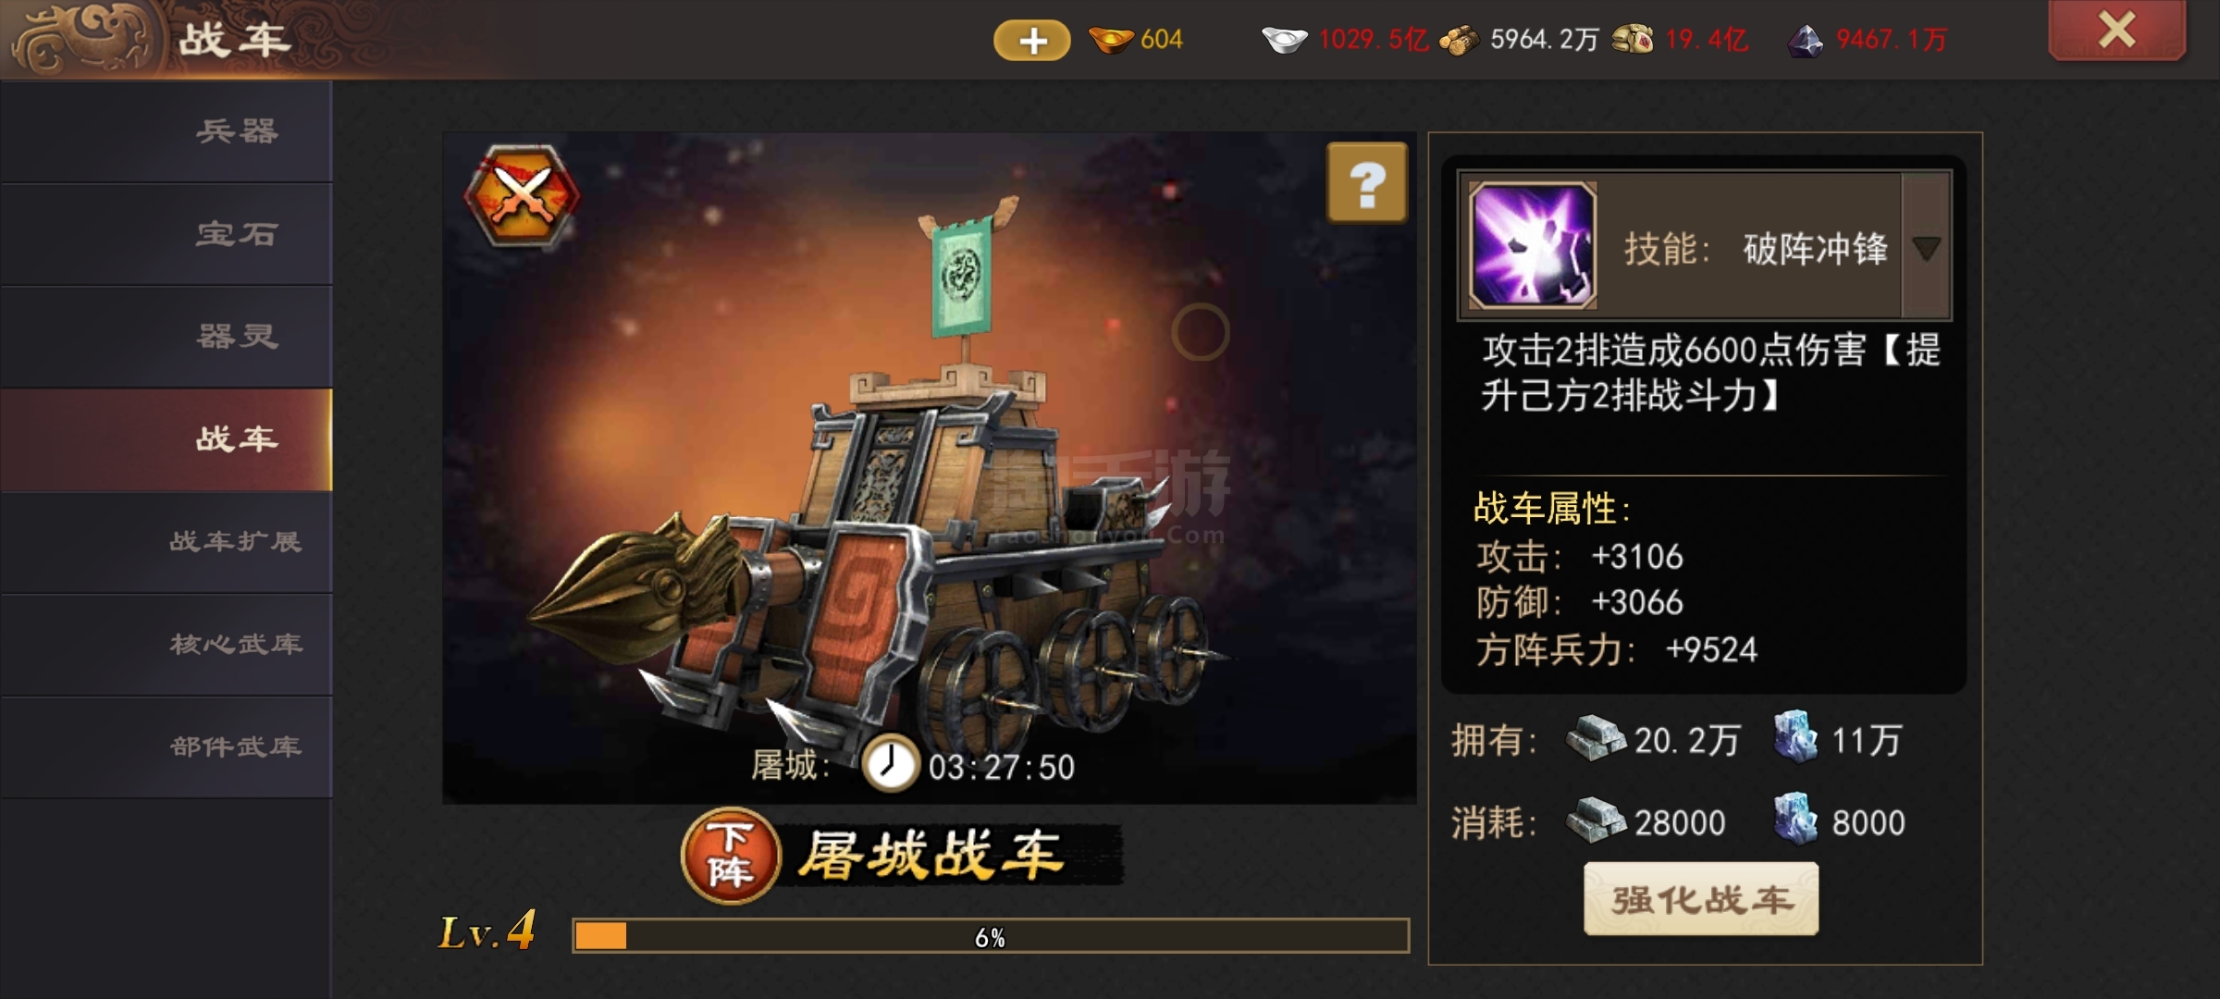2220x999 pixels.
Task: Open the 技能 破阵冲锋 selector box
Action: pyautogui.click(x=1704, y=246)
